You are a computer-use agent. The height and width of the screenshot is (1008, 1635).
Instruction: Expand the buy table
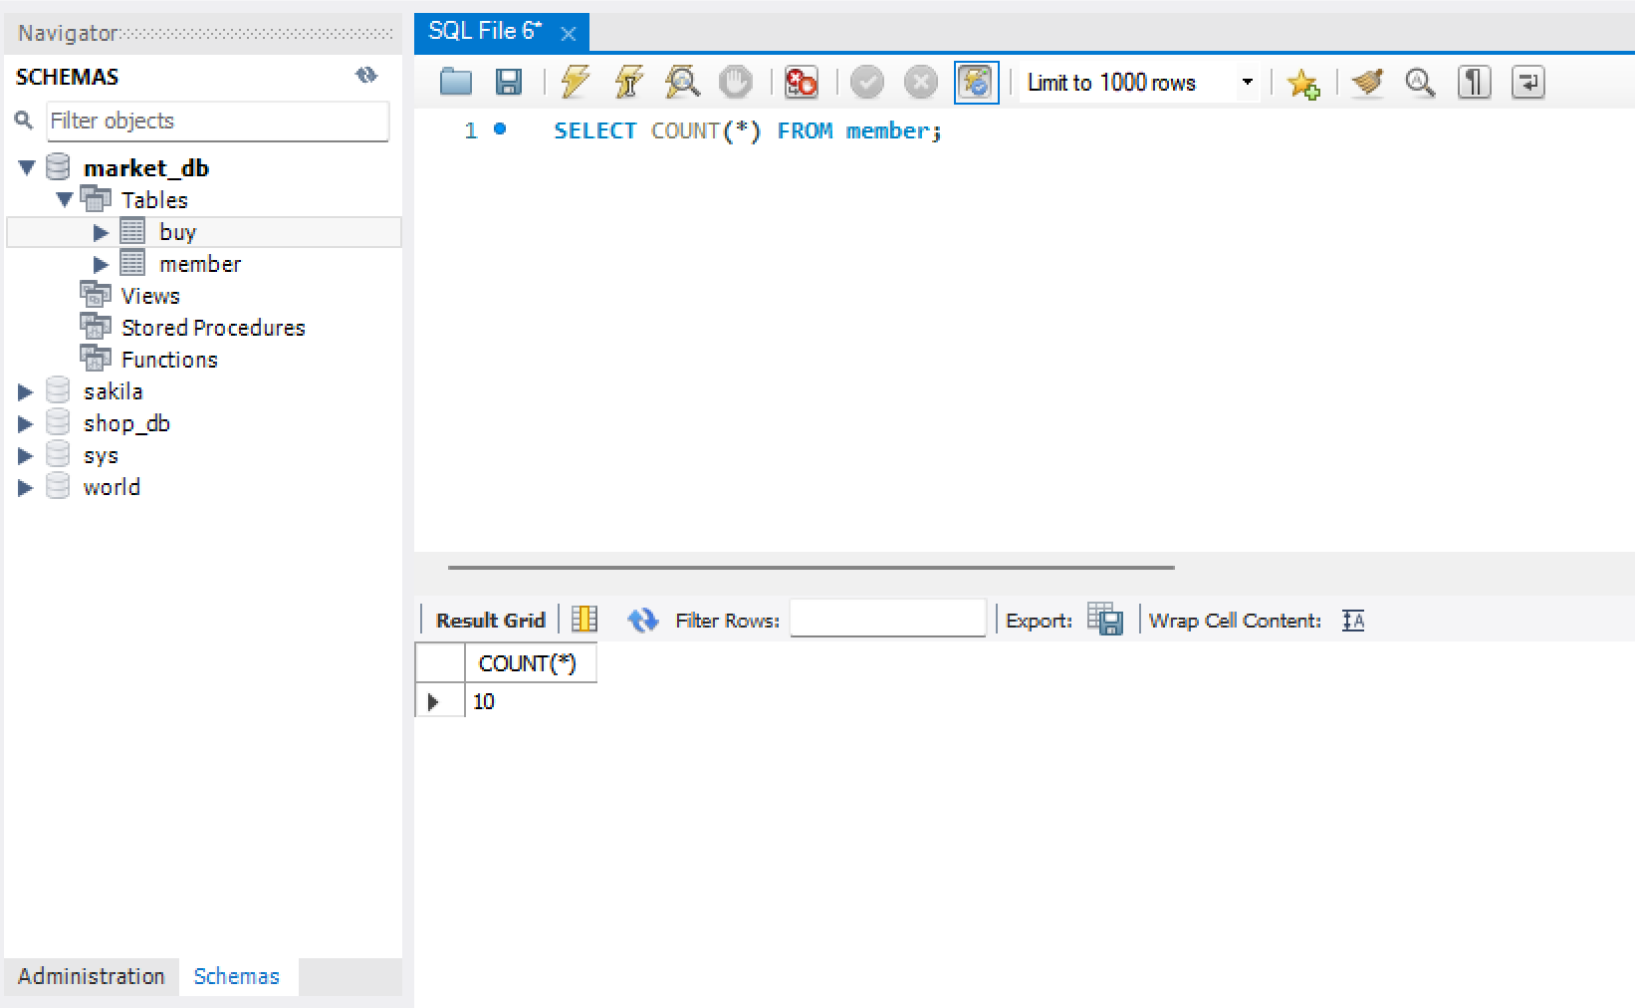click(x=101, y=232)
